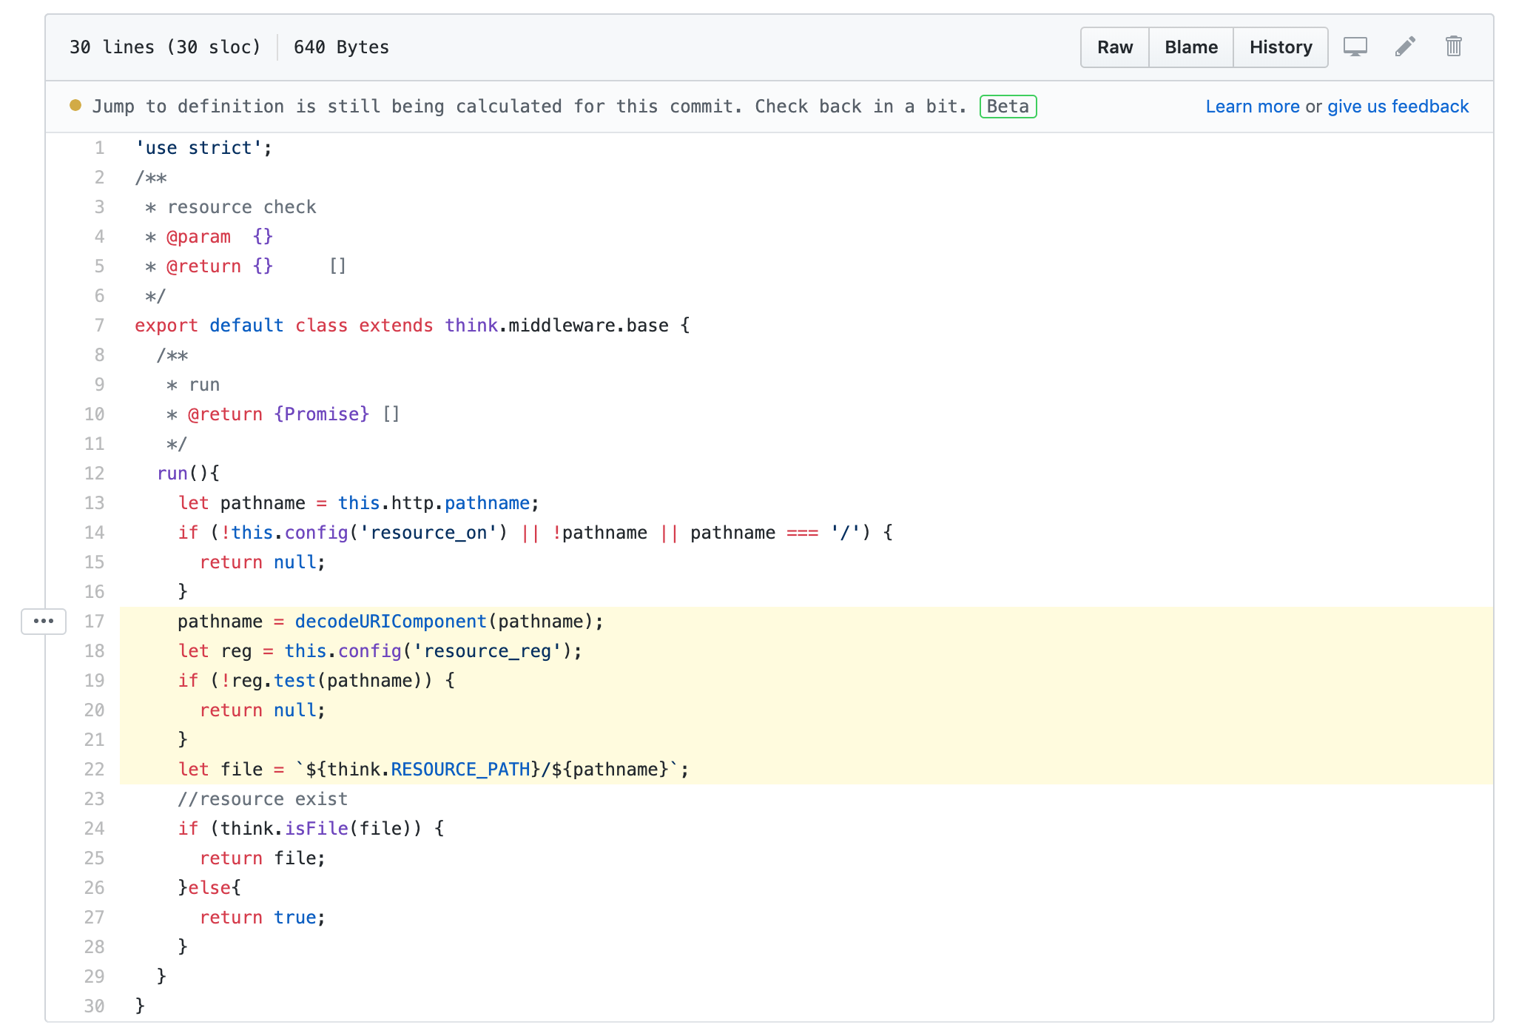Select line number 12
The image size is (1533, 1036).
point(94,474)
